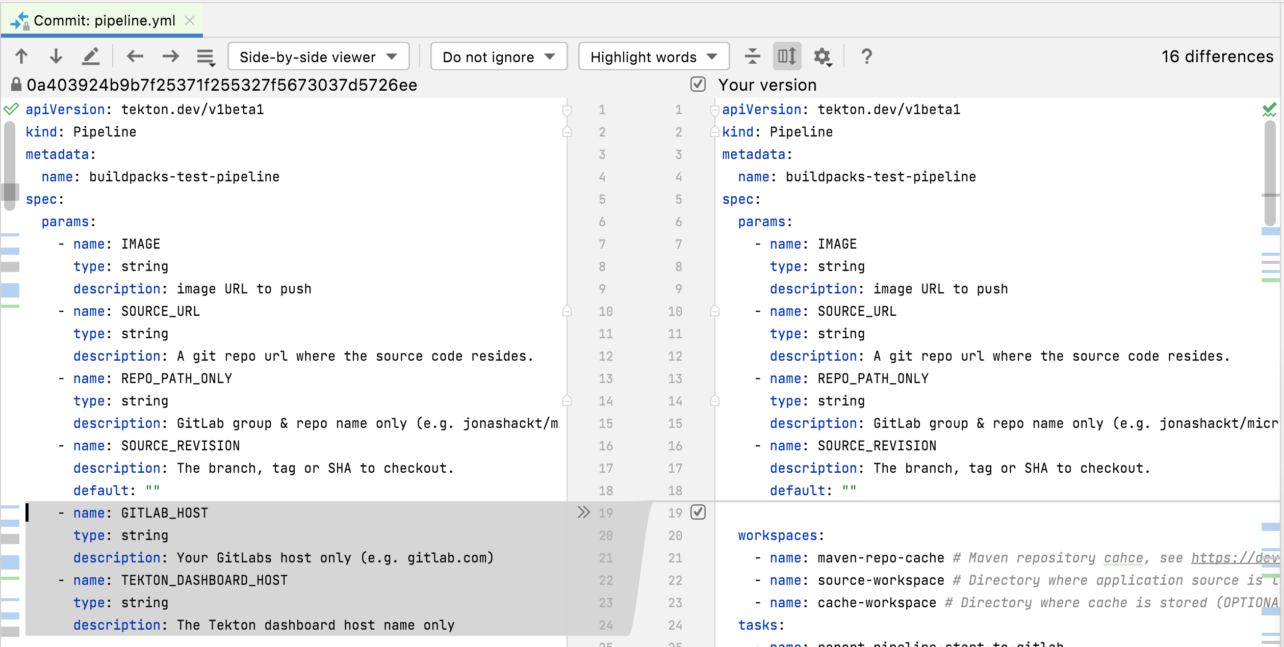Toggle the Your version checkbox
1284x647 pixels.
click(698, 85)
